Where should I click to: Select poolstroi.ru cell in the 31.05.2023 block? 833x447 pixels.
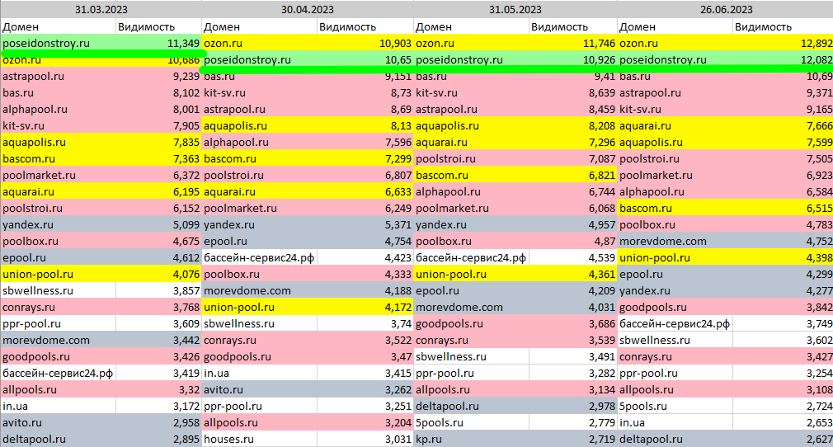pyautogui.click(x=471, y=158)
